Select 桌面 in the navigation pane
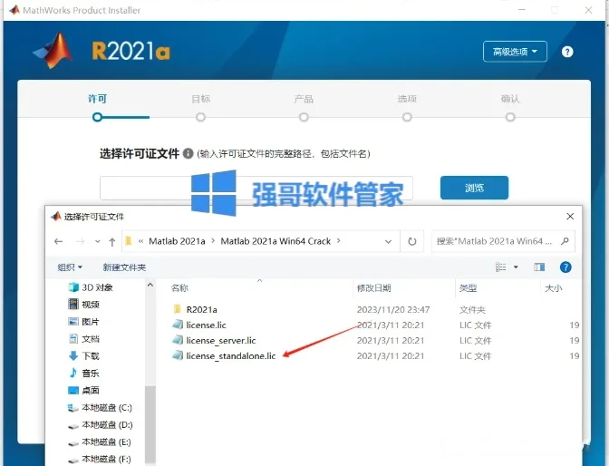The height and width of the screenshot is (466, 609). pyautogui.click(x=91, y=390)
